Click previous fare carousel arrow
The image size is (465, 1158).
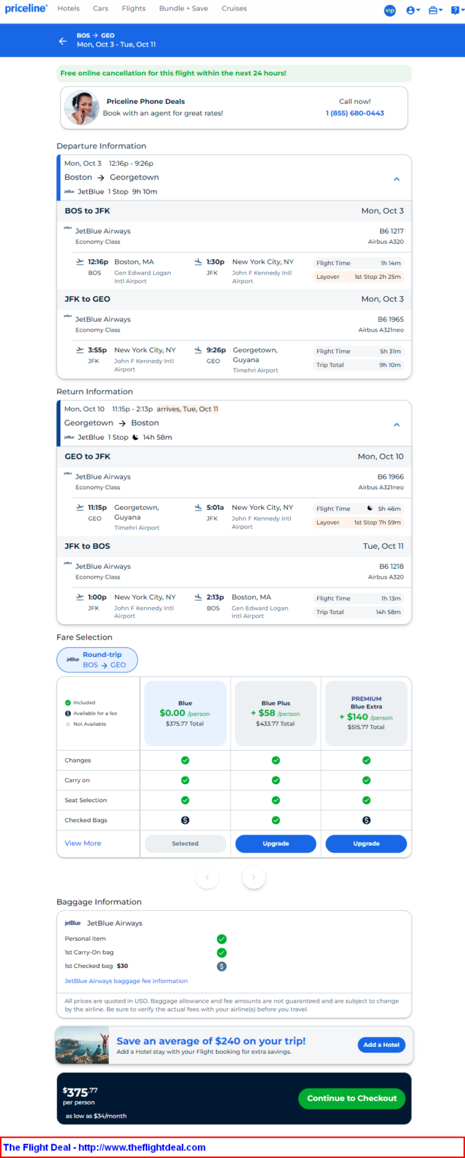(x=207, y=878)
